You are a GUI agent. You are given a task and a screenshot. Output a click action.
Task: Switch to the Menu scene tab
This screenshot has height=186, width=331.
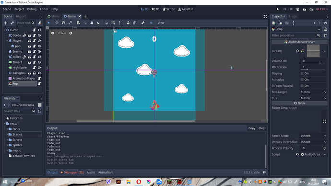(54, 16)
